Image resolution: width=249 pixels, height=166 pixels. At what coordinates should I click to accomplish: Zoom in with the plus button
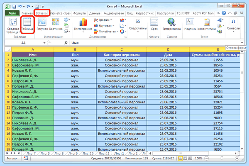pos(237,158)
